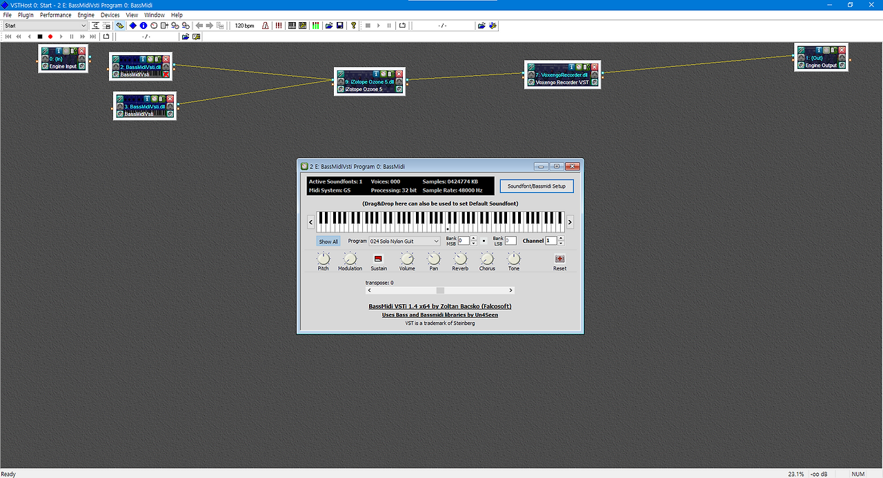
Task: Open the Devices menu
Action: click(x=110, y=14)
